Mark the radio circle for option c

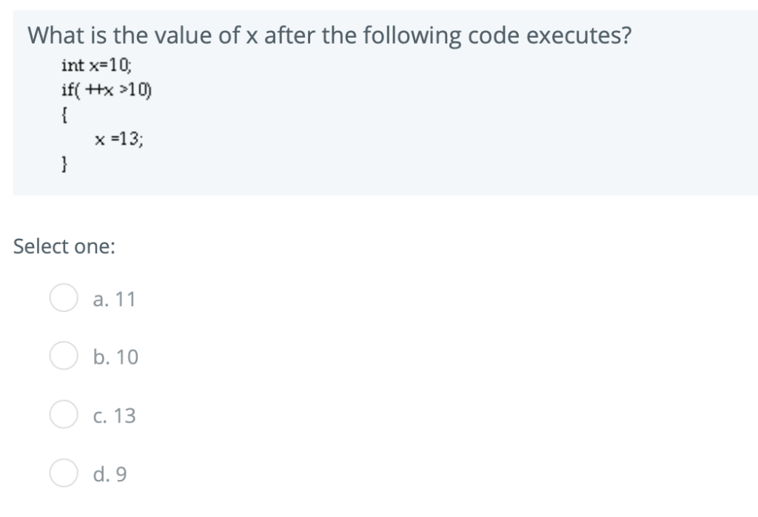pyautogui.click(x=64, y=414)
